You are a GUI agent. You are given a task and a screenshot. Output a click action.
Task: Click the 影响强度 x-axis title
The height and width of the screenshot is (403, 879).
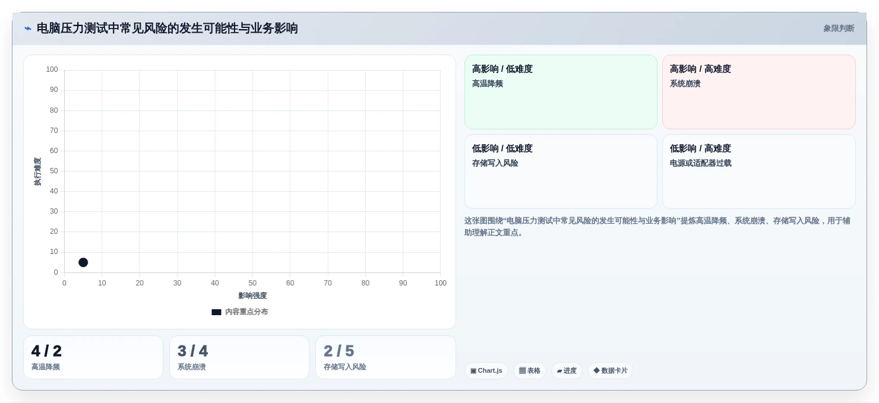coord(252,296)
